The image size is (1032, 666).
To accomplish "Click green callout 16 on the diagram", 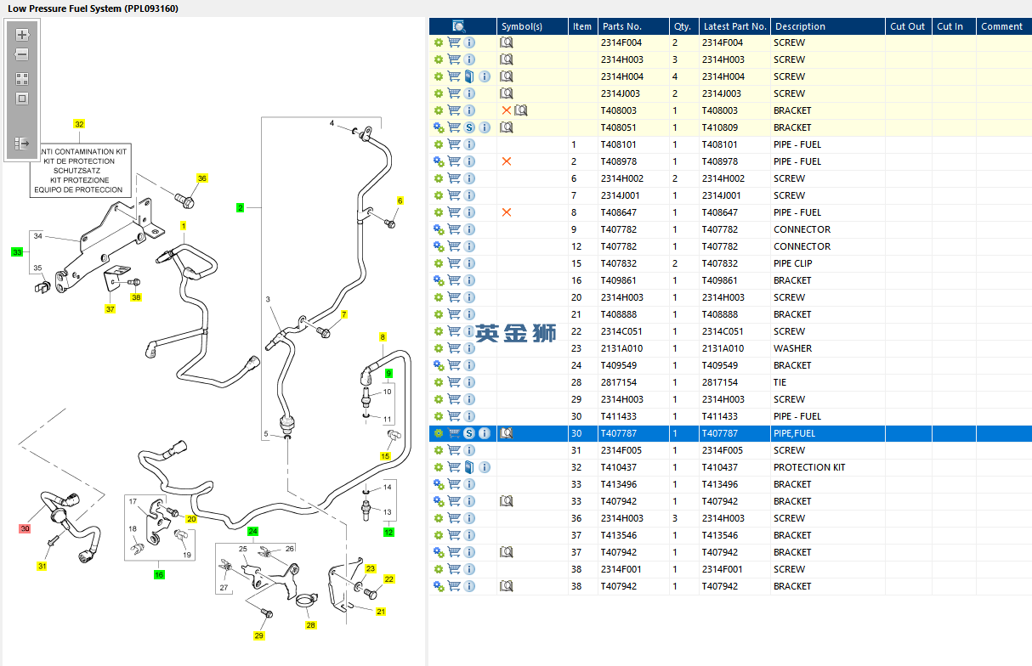I will [159, 575].
